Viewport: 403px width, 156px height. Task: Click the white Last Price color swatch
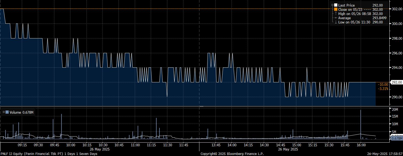pyautogui.click(x=336, y=5)
